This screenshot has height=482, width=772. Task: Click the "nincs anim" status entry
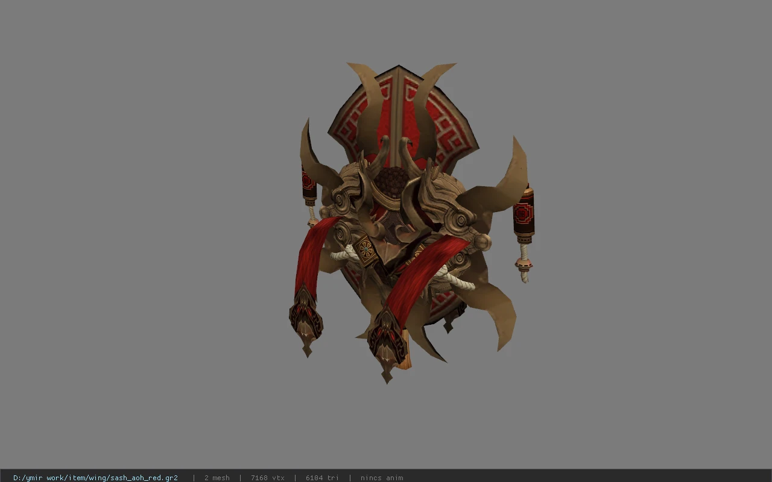pos(382,478)
